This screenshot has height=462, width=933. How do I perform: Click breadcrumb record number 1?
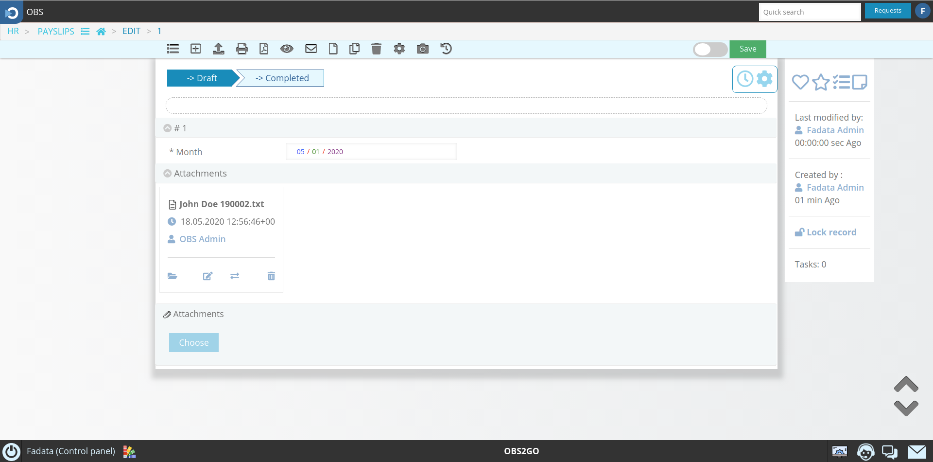coord(159,31)
